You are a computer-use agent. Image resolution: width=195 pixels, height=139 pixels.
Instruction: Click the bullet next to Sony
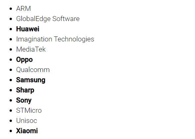tap(11, 101)
